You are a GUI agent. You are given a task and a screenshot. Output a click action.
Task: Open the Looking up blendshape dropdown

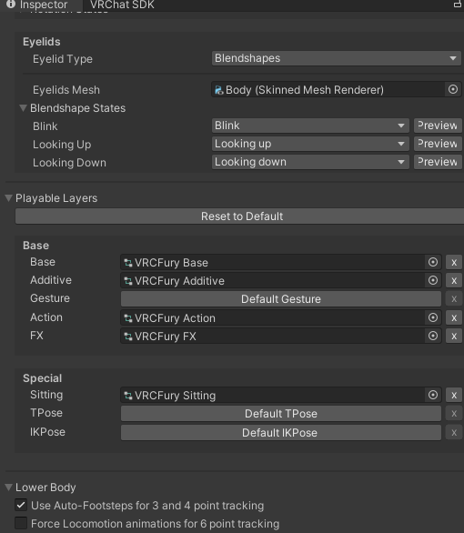point(310,144)
